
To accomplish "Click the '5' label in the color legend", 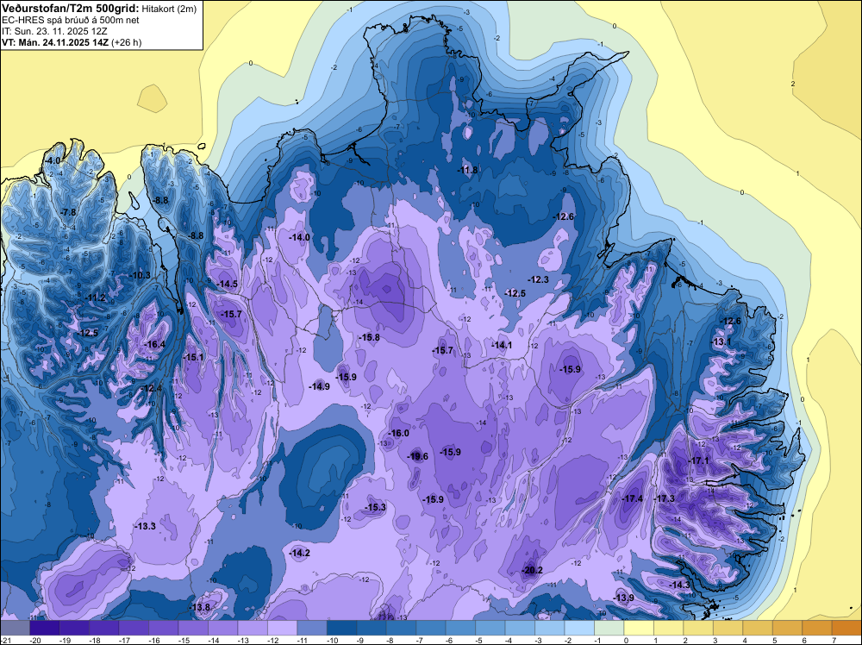I will (775, 641).
